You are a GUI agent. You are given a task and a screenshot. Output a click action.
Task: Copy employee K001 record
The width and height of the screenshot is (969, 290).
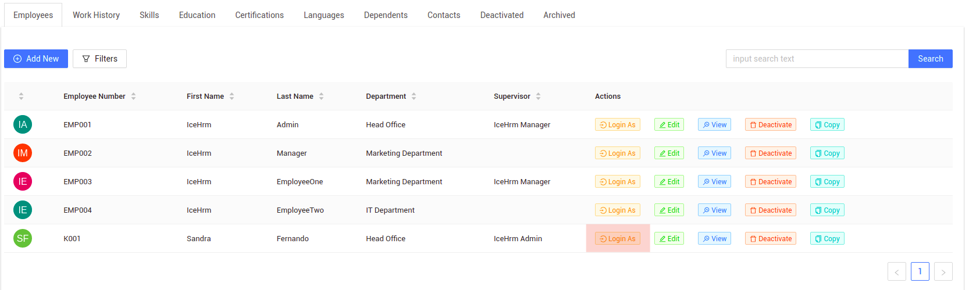(x=827, y=238)
